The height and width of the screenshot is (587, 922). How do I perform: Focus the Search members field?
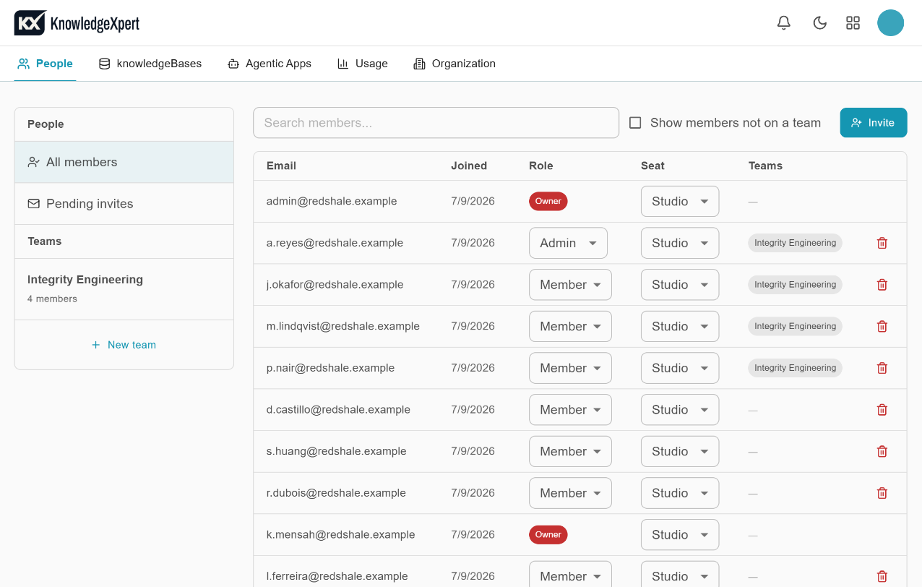436,123
